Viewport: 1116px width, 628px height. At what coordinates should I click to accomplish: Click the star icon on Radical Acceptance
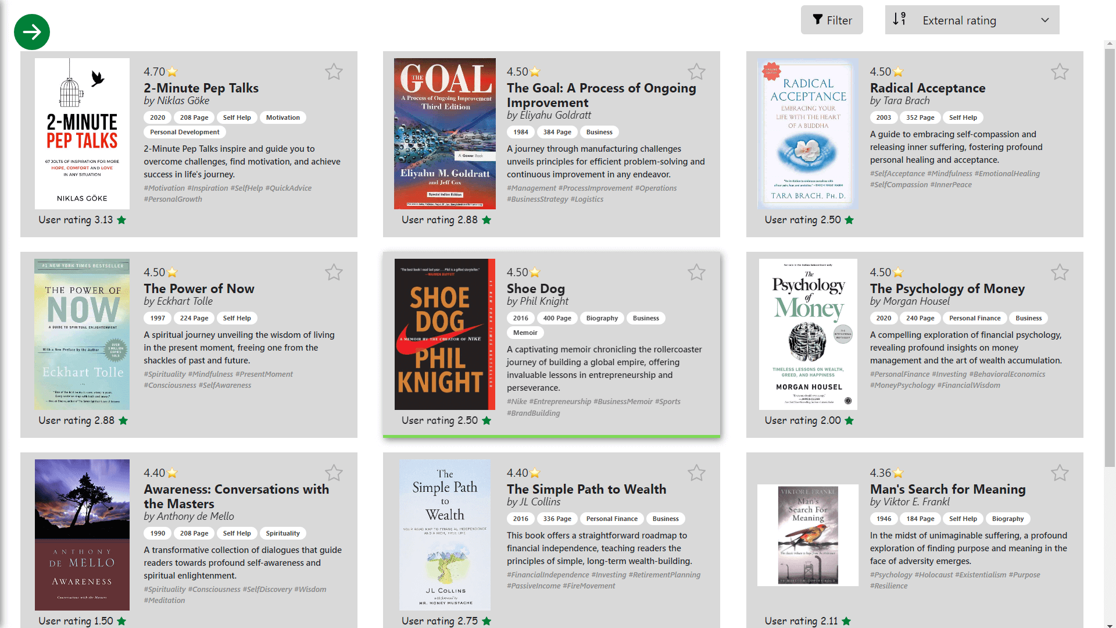[x=1060, y=72]
